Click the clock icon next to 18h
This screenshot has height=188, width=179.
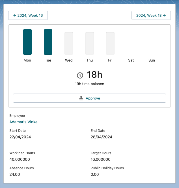tap(80, 75)
